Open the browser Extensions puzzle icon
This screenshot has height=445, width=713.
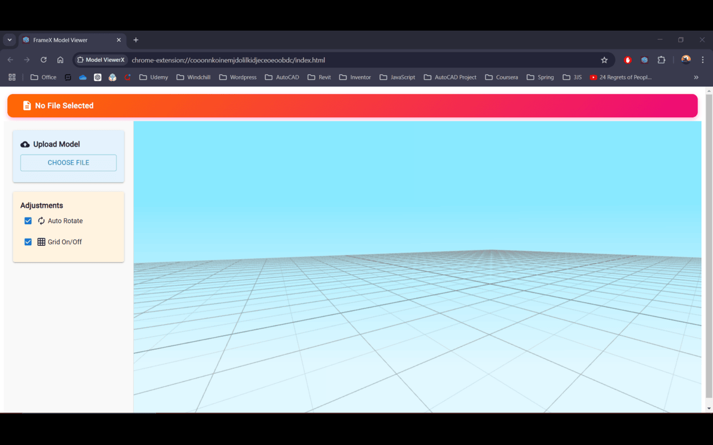(661, 60)
